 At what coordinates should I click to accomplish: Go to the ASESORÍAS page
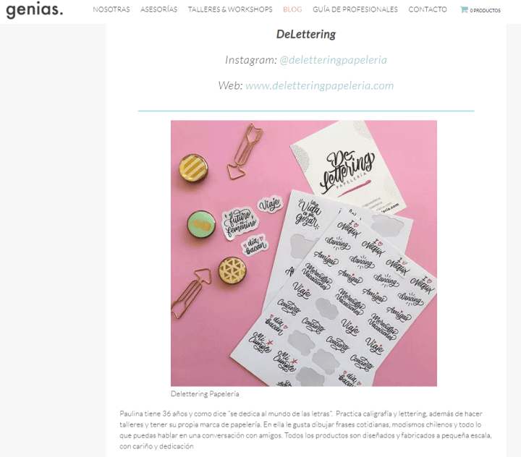click(158, 9)
